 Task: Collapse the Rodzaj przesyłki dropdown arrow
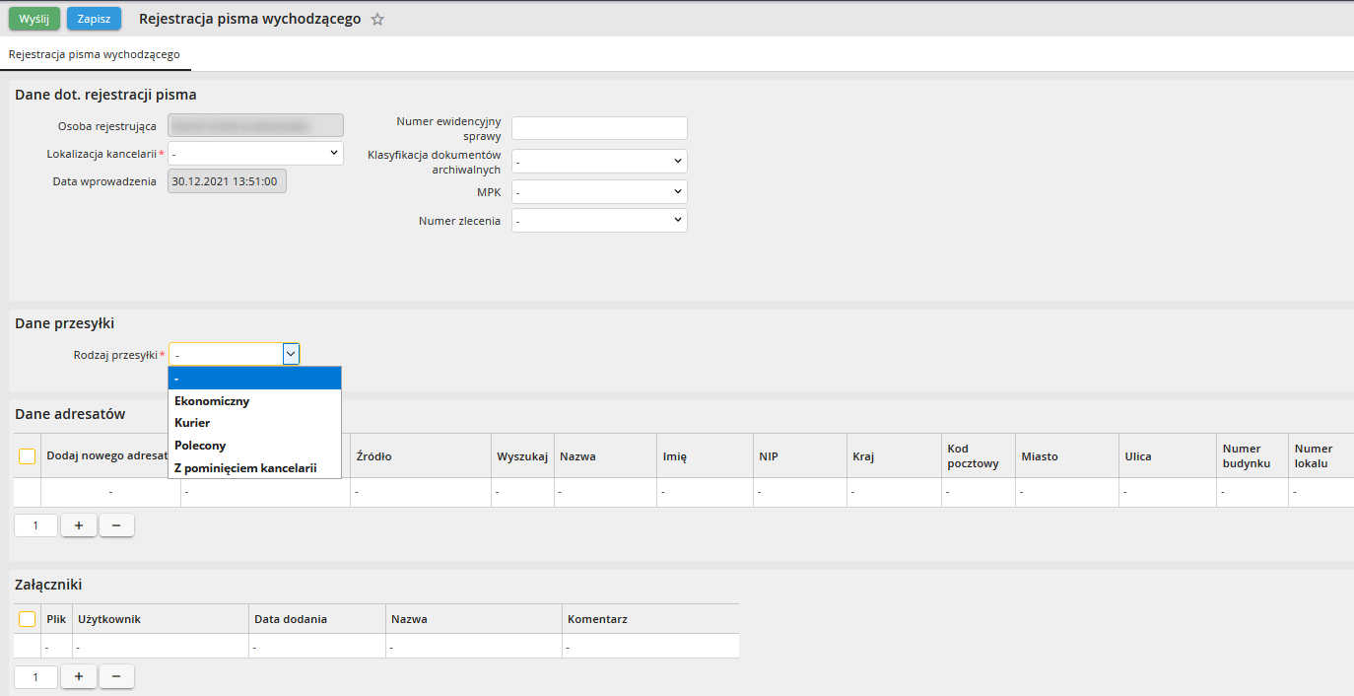coord(291,354)
